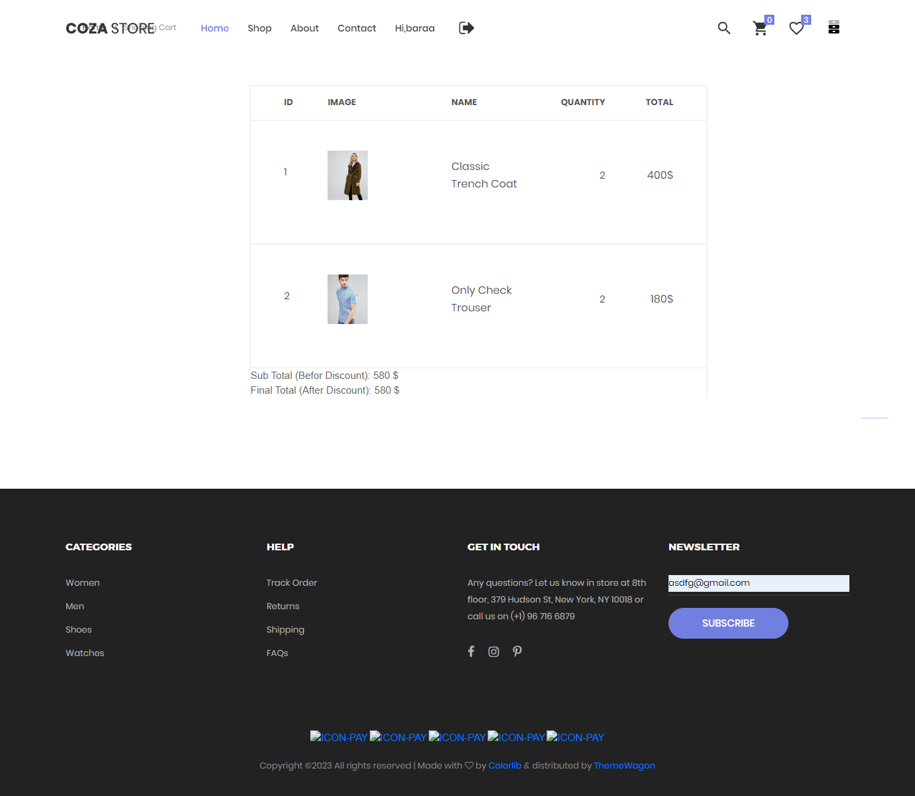Open the FAQs help link
Viewport: 915px width, 796px height.
click(277, 653)
